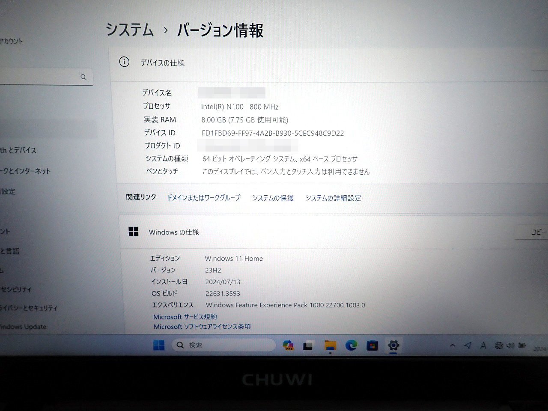Click the デバイス名 label

click(157, 92)
